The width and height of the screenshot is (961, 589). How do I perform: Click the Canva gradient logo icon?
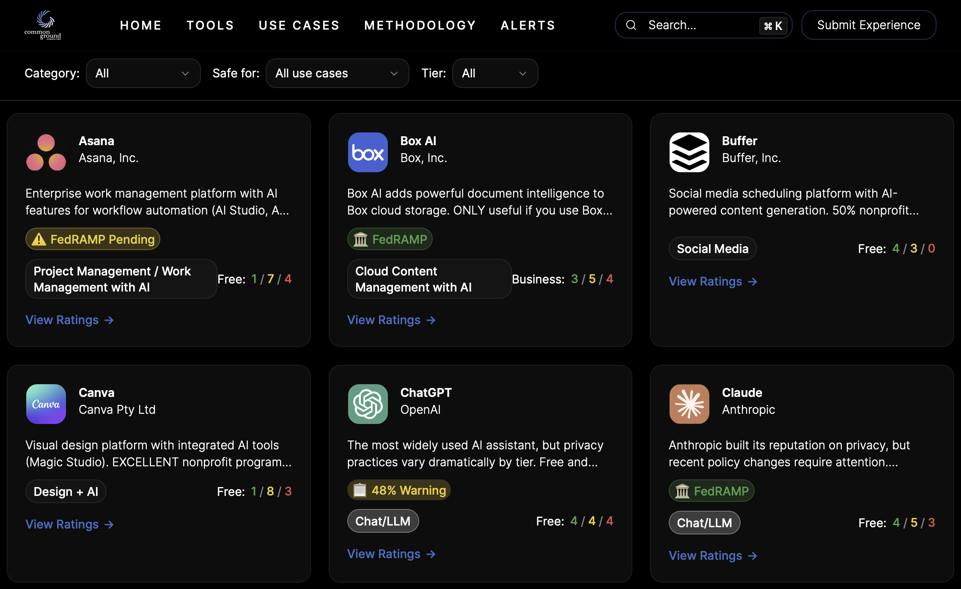(x=46, y=404)
